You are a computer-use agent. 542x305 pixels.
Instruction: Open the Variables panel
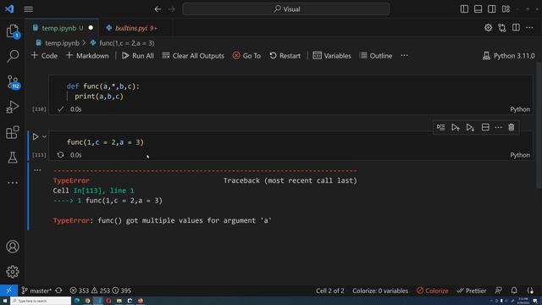332,56
